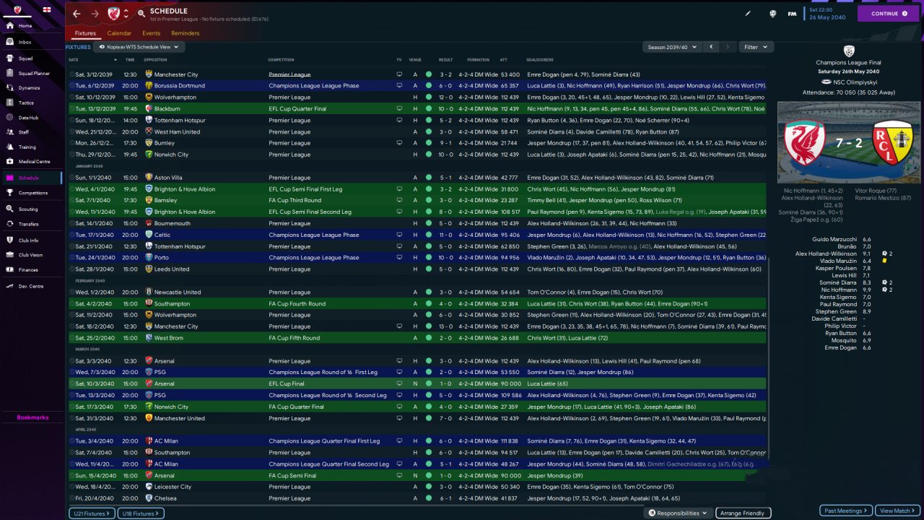Click Guido Marzucchi in the ratings list
Image resolution: width=924 pixels, height=520 pixels.
(834, 239)
